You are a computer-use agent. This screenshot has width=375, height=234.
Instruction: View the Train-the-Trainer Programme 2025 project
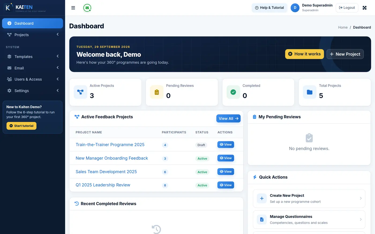[226, 145]
